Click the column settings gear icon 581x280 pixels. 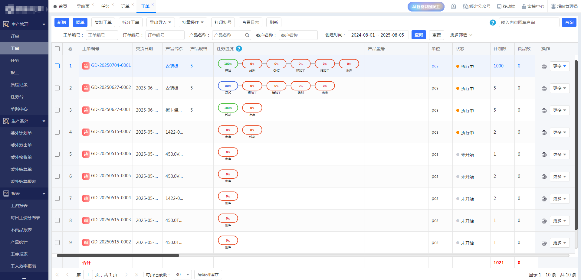[x=70, y=49]
